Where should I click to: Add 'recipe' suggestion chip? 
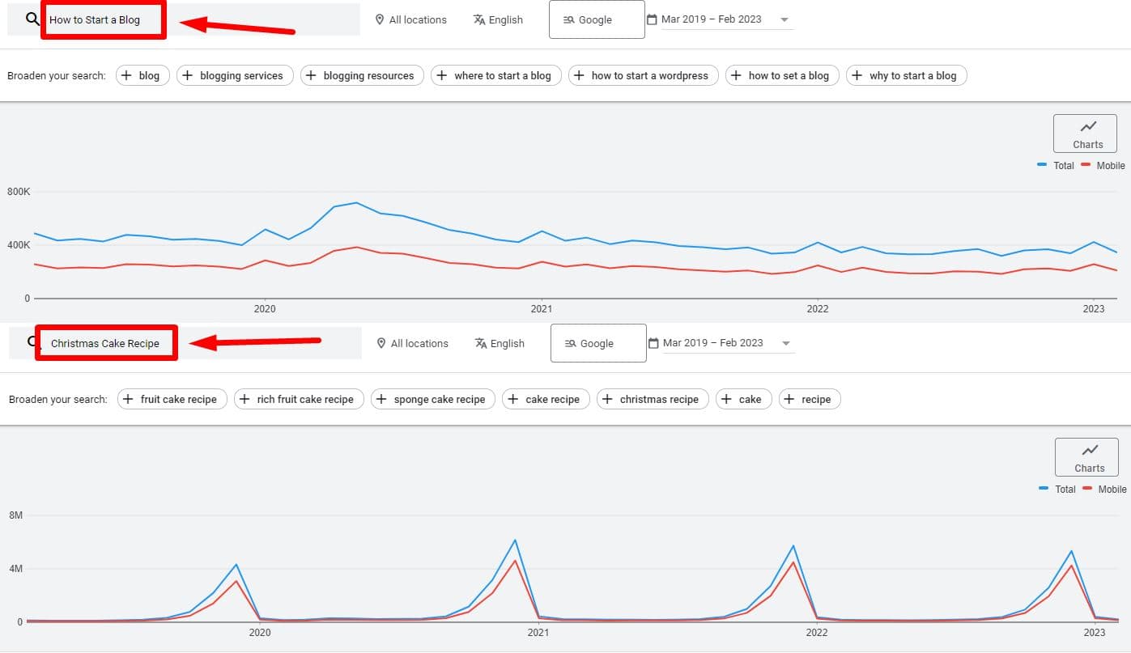(810, 399)
